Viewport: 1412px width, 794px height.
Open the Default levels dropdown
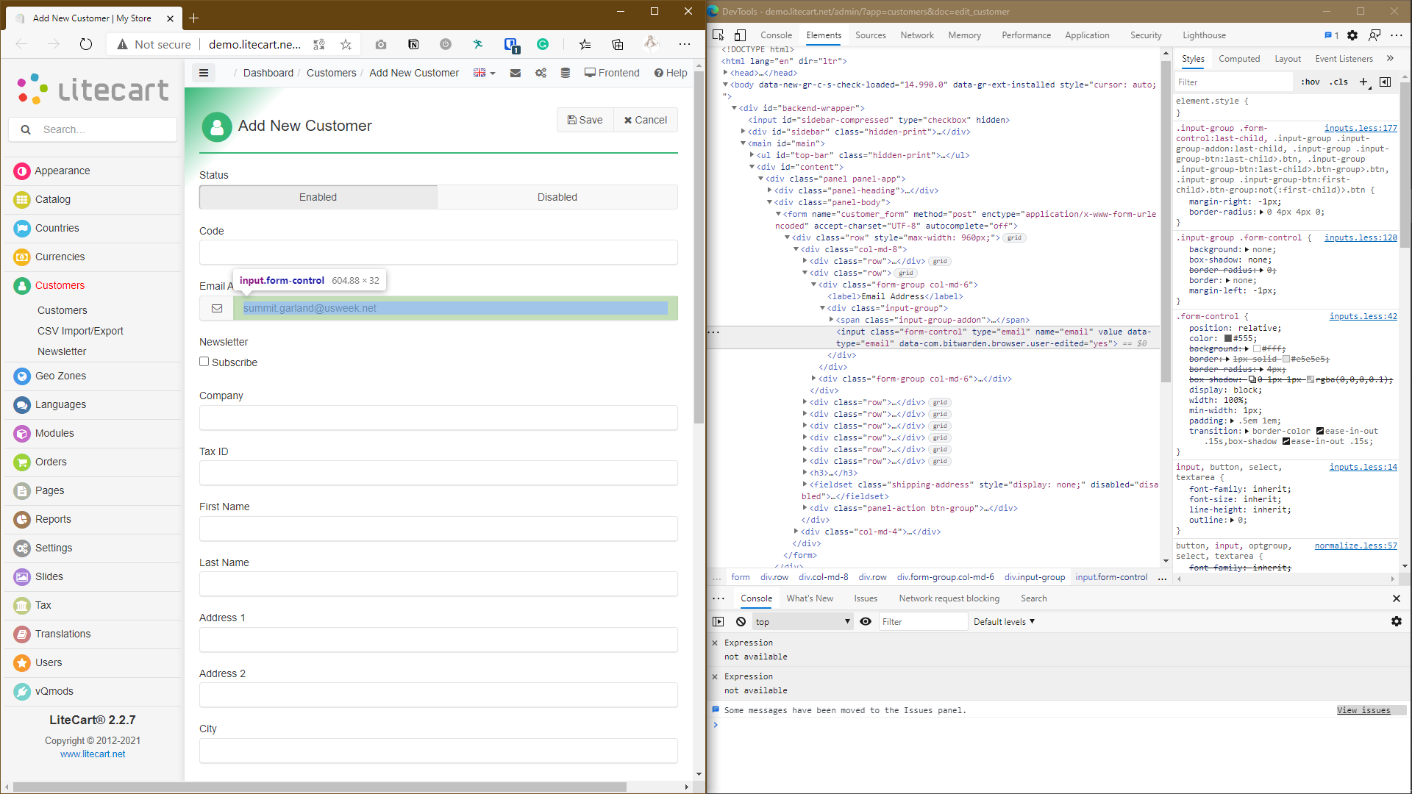click(x=1004, y=622)
